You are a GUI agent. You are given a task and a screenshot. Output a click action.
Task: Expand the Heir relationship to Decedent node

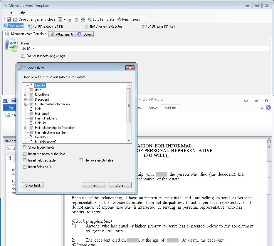click(x=26, y=128)
